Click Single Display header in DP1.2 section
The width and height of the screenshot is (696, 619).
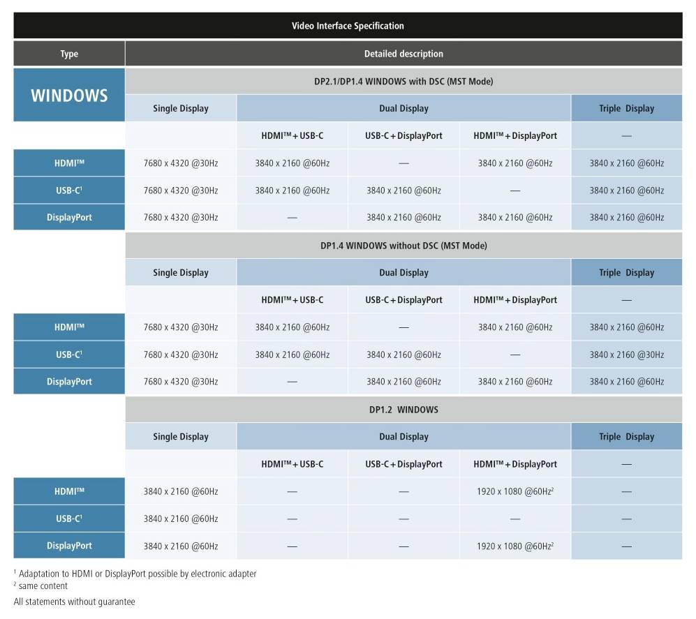click(181, 437)
